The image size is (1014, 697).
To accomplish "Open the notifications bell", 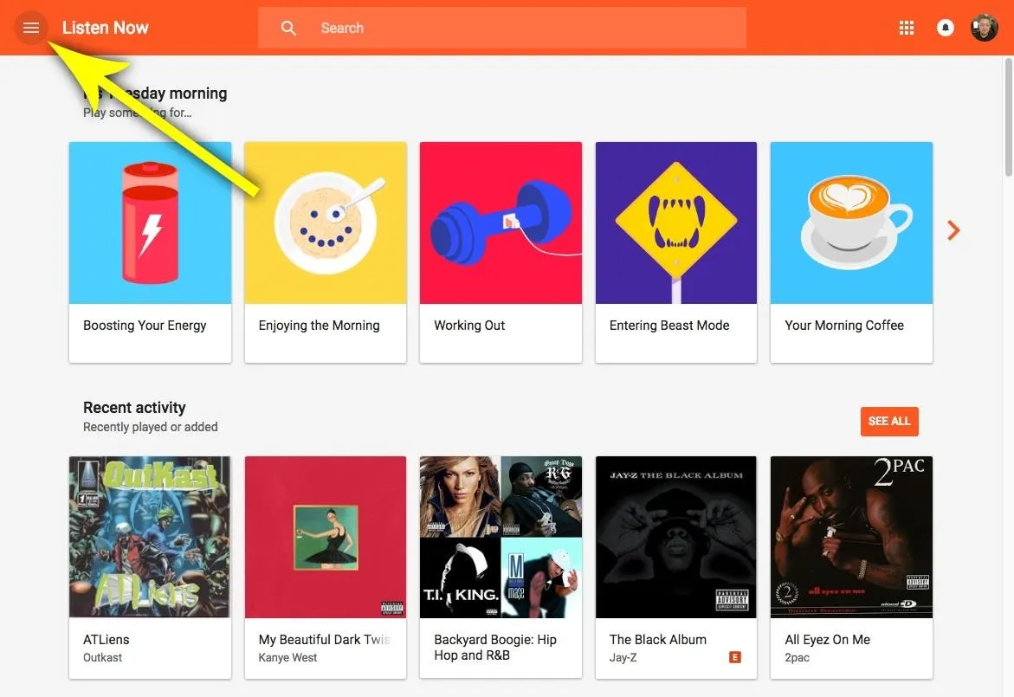I will (946, 28).
